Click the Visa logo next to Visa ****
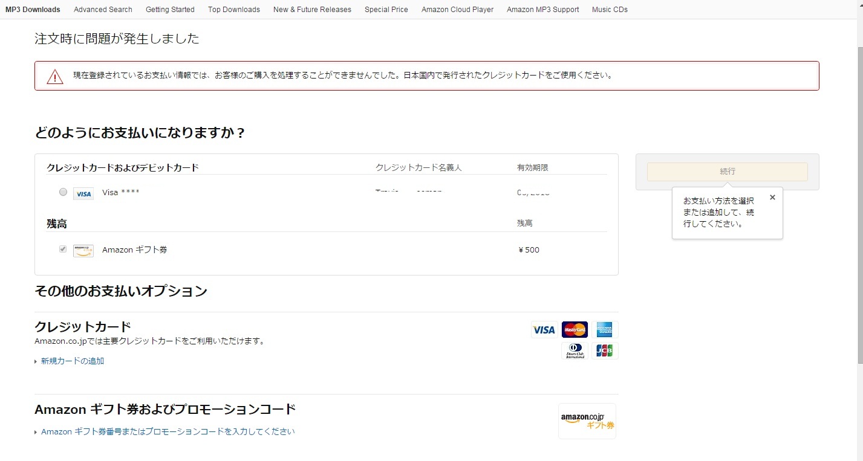This screenshot has width=863, height=461. pos(83,193)
